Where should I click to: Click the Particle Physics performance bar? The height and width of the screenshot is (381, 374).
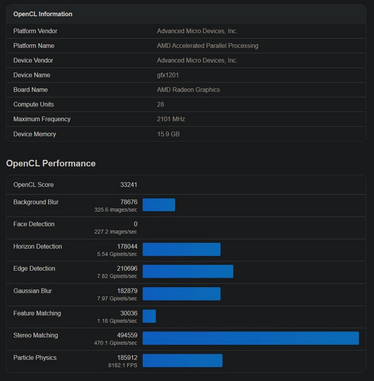tap(182, 360)
